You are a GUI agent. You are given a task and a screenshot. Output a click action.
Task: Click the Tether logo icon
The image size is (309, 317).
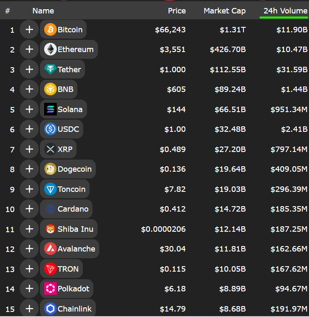point(50,69)
